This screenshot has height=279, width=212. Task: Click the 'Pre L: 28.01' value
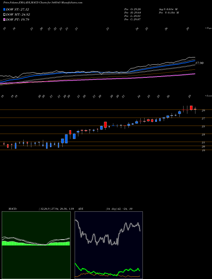[132, 16]
